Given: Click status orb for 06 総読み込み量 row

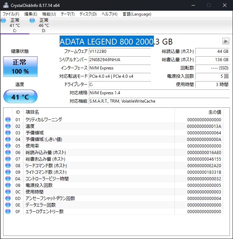Looking at the screenshot, I should point(8,152).
